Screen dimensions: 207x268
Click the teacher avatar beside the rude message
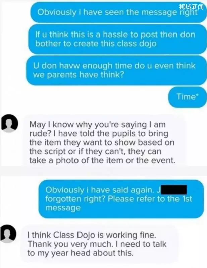click(10, 123)
